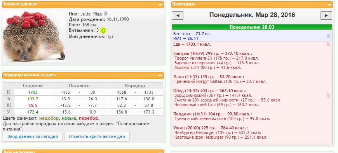The height and width of the screenshot is (153, 338).
Task: Select the ИМТ — 26.11 line
Action: [186, 38]
